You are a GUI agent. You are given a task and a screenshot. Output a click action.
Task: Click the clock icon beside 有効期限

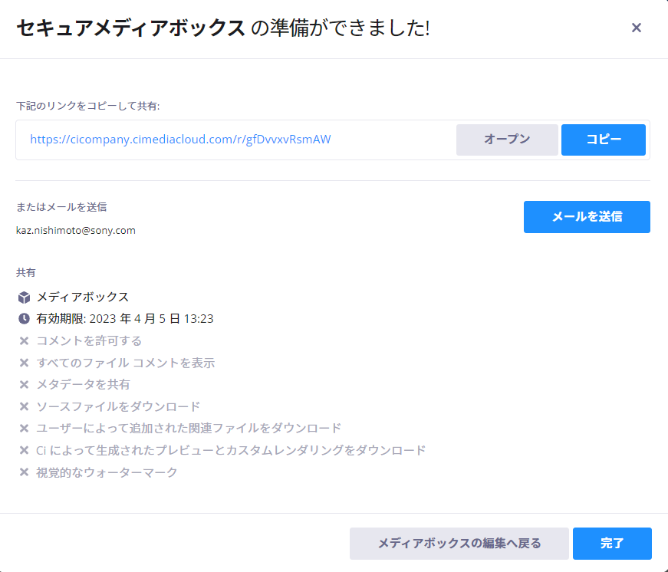coord(25,318)
